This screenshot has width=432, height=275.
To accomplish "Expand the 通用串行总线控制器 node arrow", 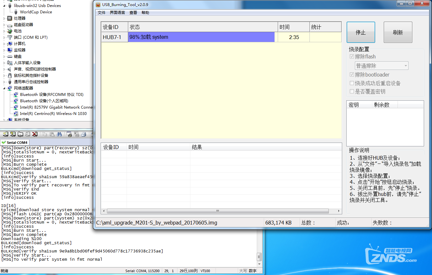I will click(x=4, y=82).
